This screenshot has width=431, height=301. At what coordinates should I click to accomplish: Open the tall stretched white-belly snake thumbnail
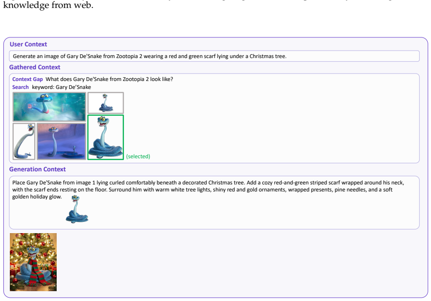tap(24, 141)
